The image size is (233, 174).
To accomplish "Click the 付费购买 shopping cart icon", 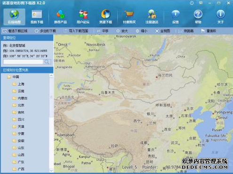I will (x=129, y=14).
